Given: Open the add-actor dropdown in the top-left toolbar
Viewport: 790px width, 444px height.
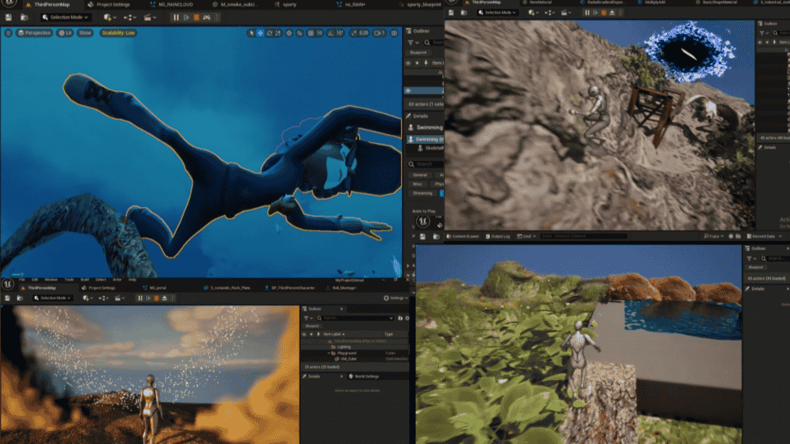Looking at the screenshot, I should (x=108, y=17).
